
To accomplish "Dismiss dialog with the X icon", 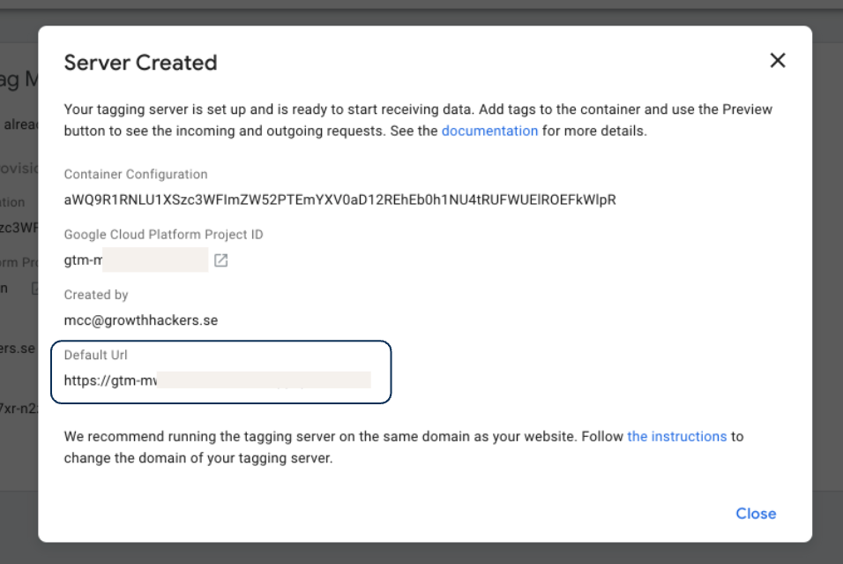I will click(x=777, y=60).
